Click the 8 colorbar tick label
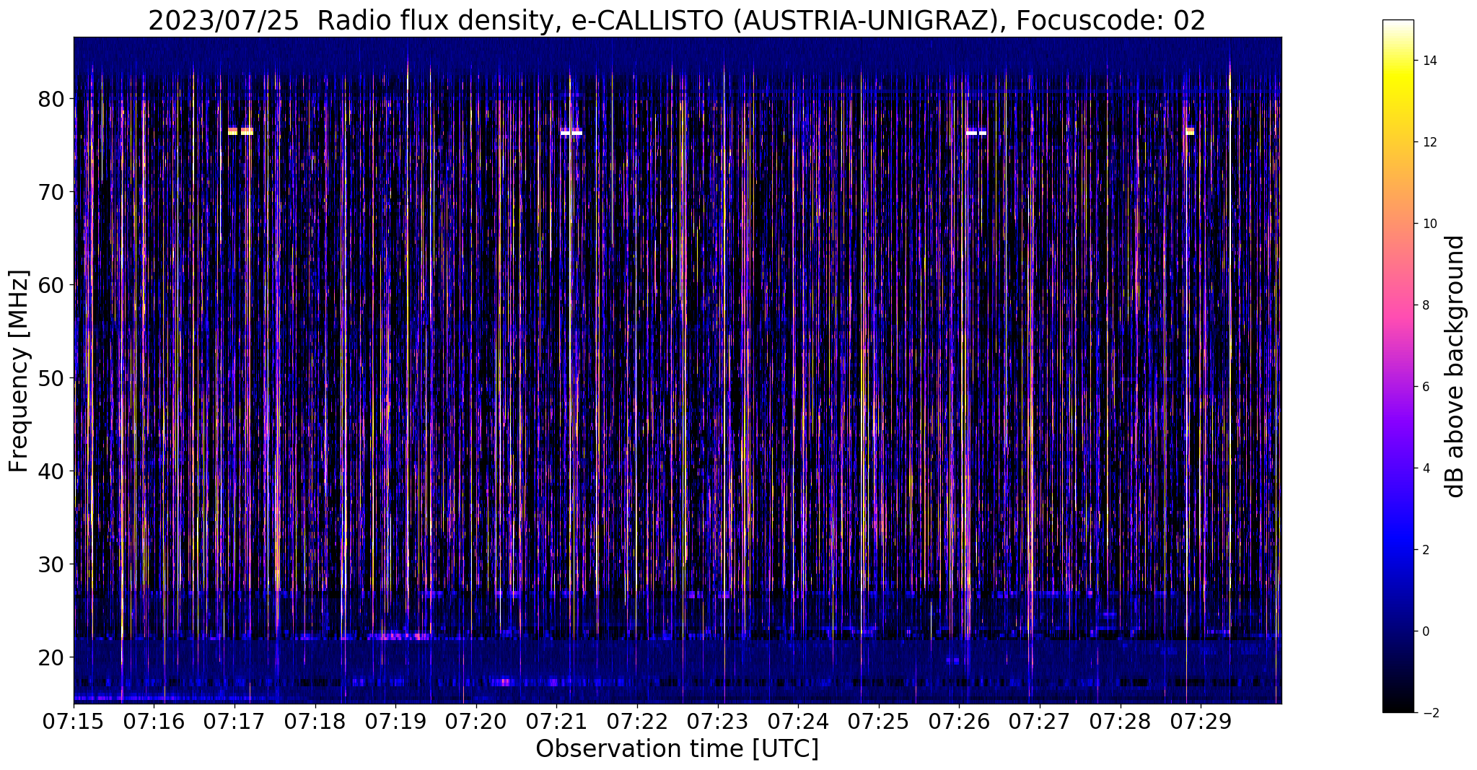1477x770 pixels. pyautogui.click(x=1425, y=305)
